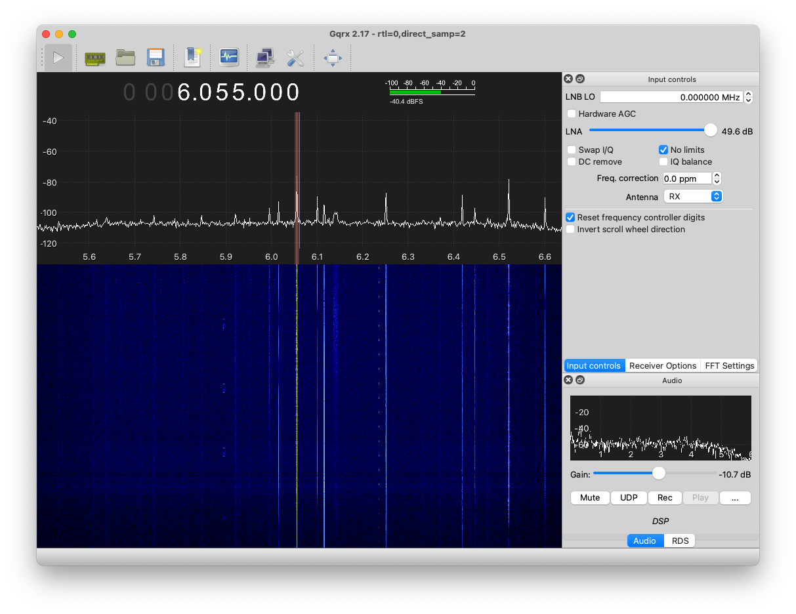
Task: Click the load settings folder icon
Action: (125, 58)
